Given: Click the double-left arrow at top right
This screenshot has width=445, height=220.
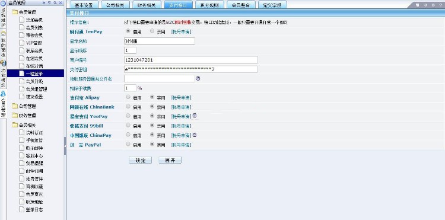Looking at the screenshot, I should pos(425,5).
